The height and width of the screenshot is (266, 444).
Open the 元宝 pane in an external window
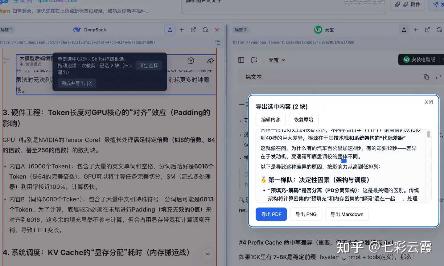tap(427, 30)
